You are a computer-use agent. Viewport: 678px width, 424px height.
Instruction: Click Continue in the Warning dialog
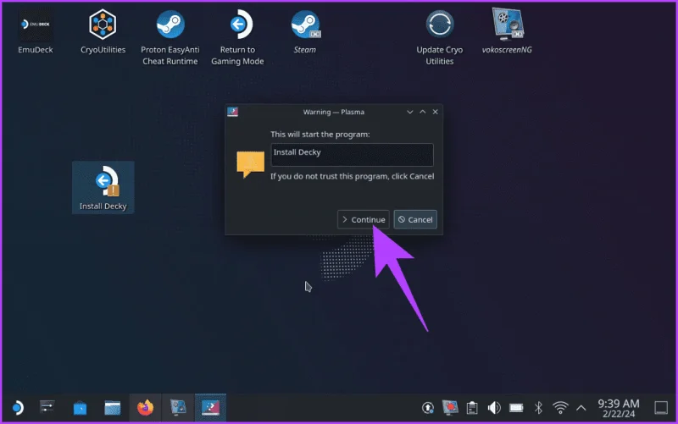tap(364, 219)
